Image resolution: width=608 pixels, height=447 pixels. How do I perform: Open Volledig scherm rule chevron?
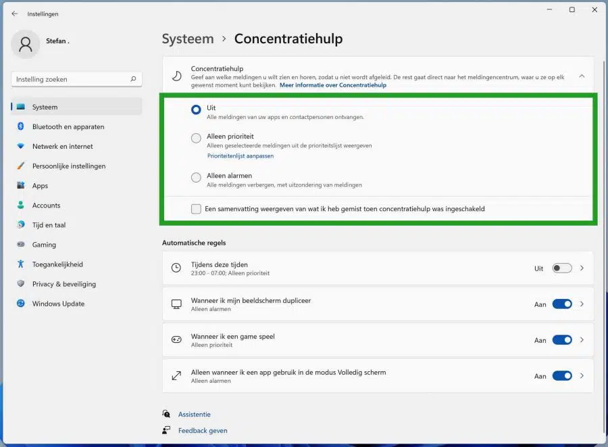[582, 376]
